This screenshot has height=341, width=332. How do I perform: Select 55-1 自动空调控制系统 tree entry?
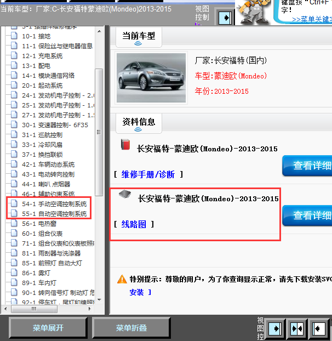pos(54,214)
